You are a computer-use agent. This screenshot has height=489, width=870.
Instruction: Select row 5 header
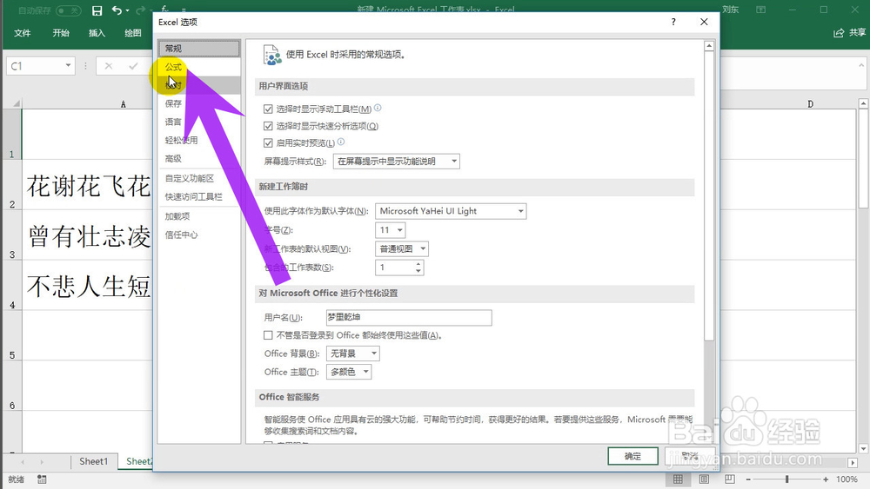point(12,335)
